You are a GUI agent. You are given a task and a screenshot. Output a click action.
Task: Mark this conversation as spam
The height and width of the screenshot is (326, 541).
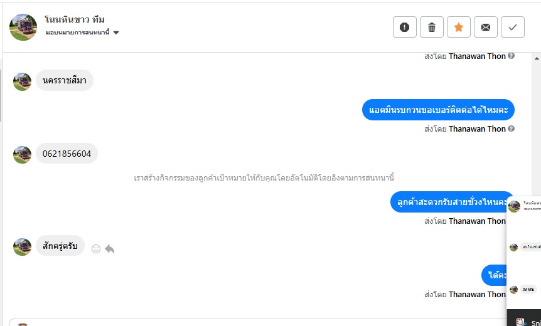coord(405,27)
